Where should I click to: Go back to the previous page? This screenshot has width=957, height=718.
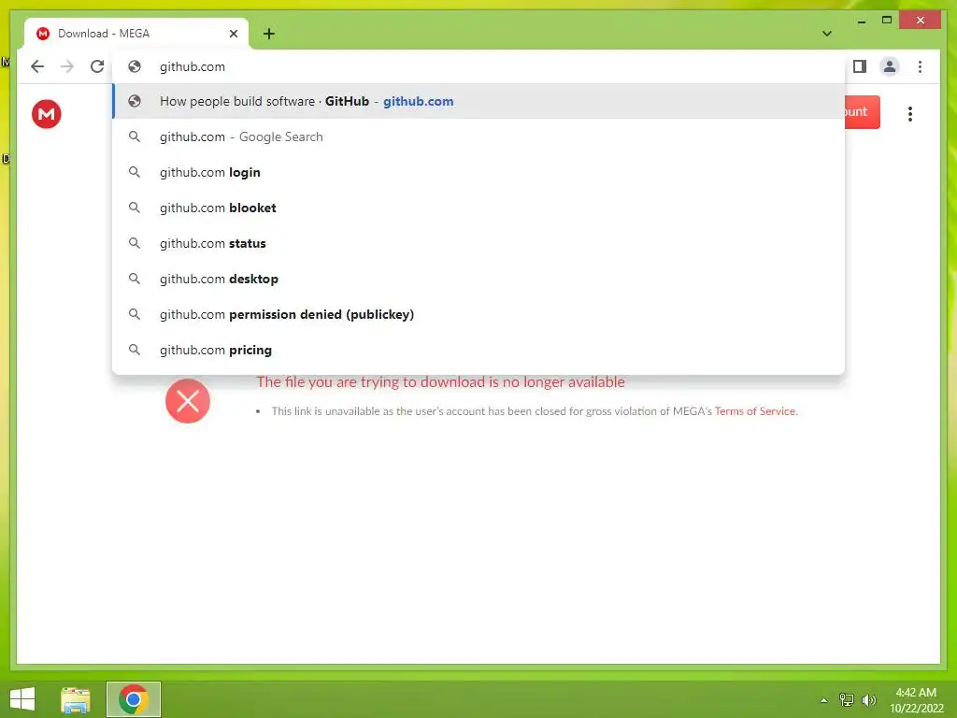pyautogui.click(x=37, y=66)
